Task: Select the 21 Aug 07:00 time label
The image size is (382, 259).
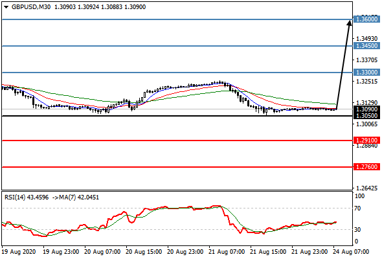Action: click(x=227, y=252)
